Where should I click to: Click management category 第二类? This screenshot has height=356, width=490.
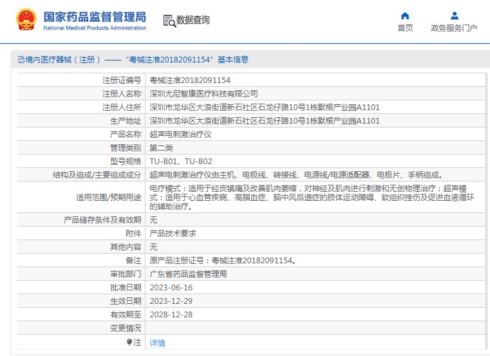(x=161, y=148)
